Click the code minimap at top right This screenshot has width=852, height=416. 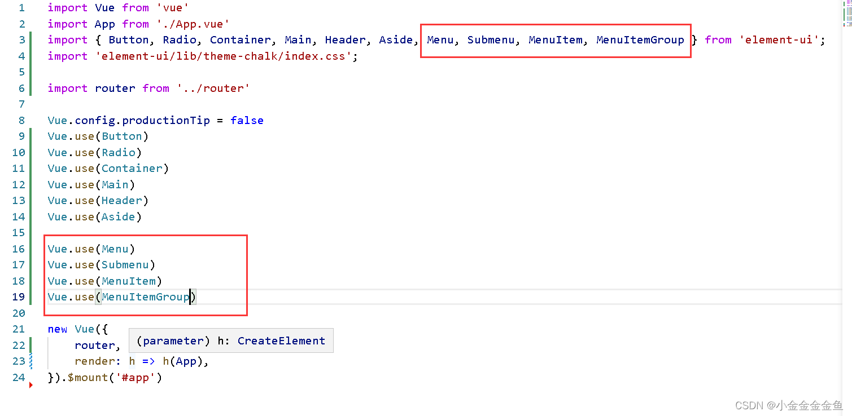point(849,14)
